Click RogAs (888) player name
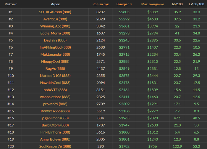207x149 pixels. (55, 69)
